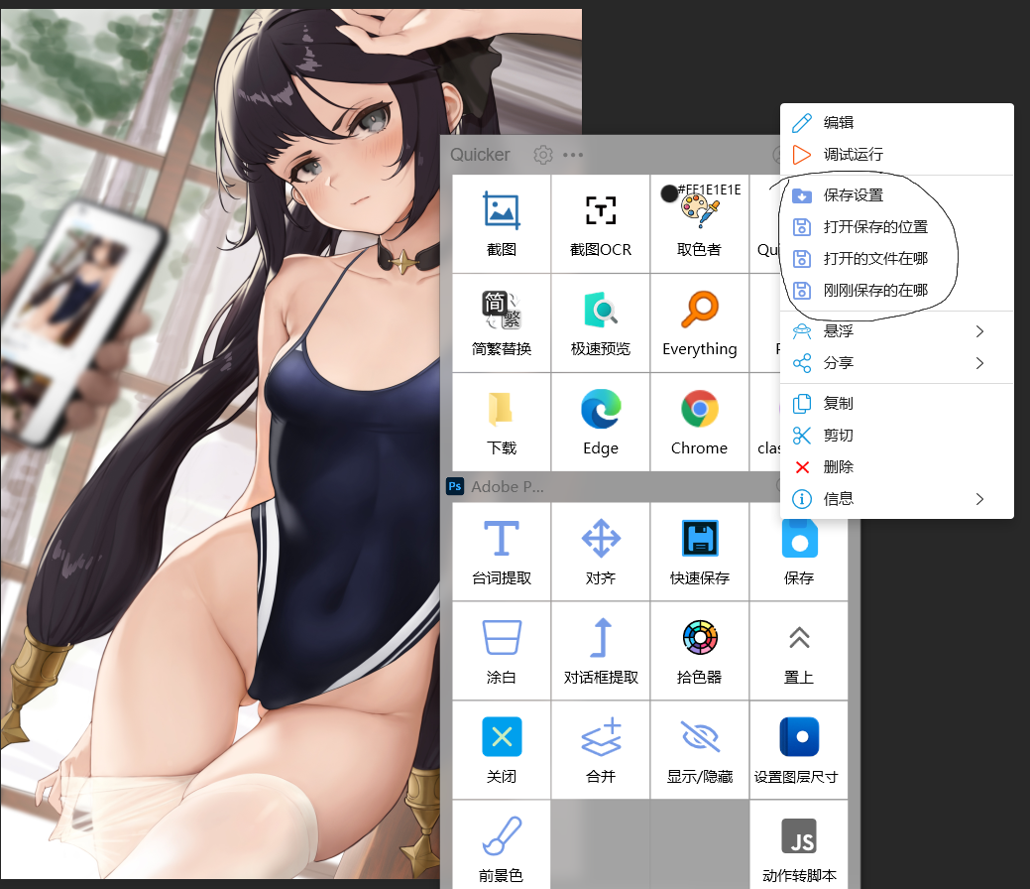The image size is (1030, 889).
Task: Select 打开保存的位置 menu entry
Action: coord(896,227)
